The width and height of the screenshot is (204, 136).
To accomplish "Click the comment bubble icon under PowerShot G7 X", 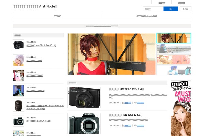I will click(x=135, y=103).
